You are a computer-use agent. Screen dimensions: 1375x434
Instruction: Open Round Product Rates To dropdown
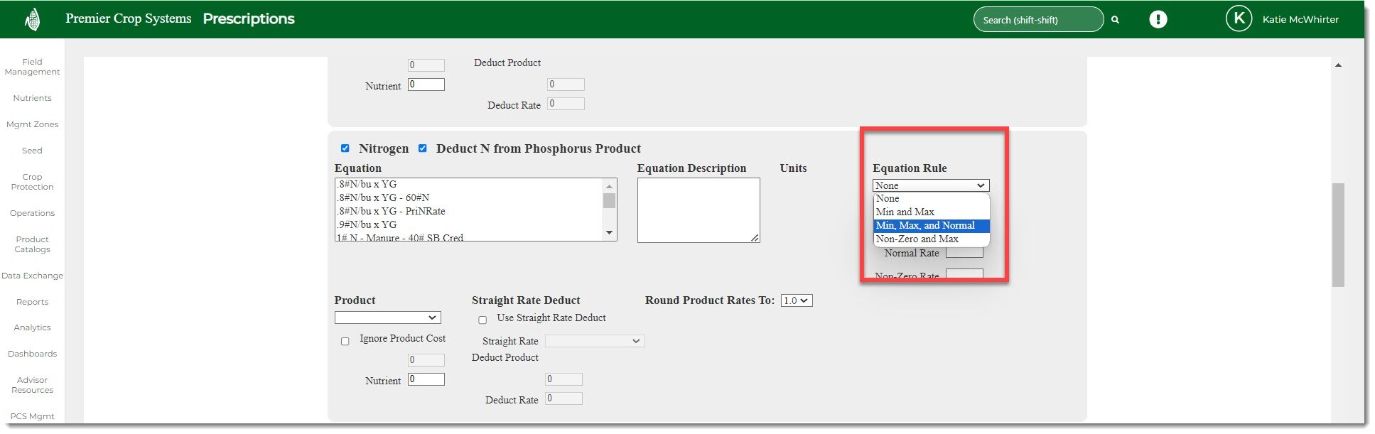796,300
